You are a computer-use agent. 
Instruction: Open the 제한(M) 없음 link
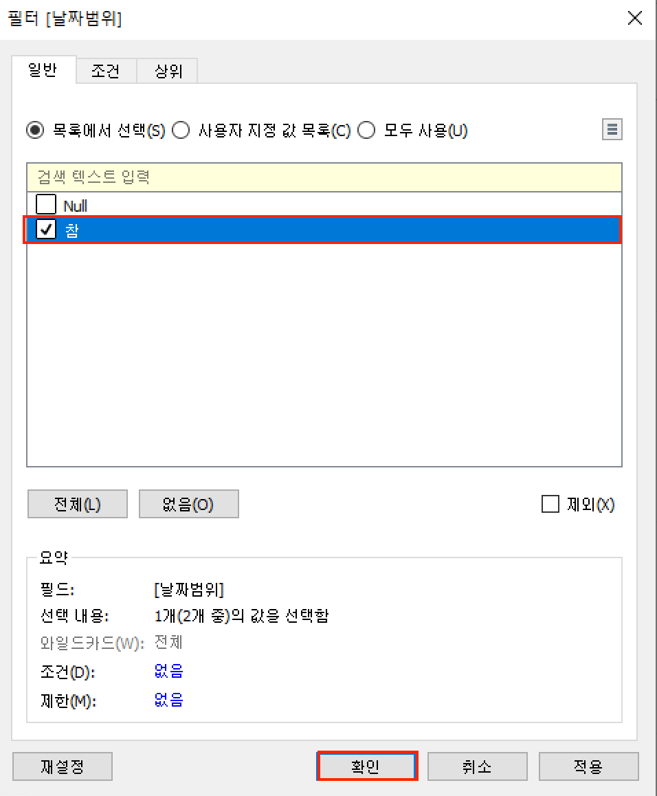click(168, 700)
